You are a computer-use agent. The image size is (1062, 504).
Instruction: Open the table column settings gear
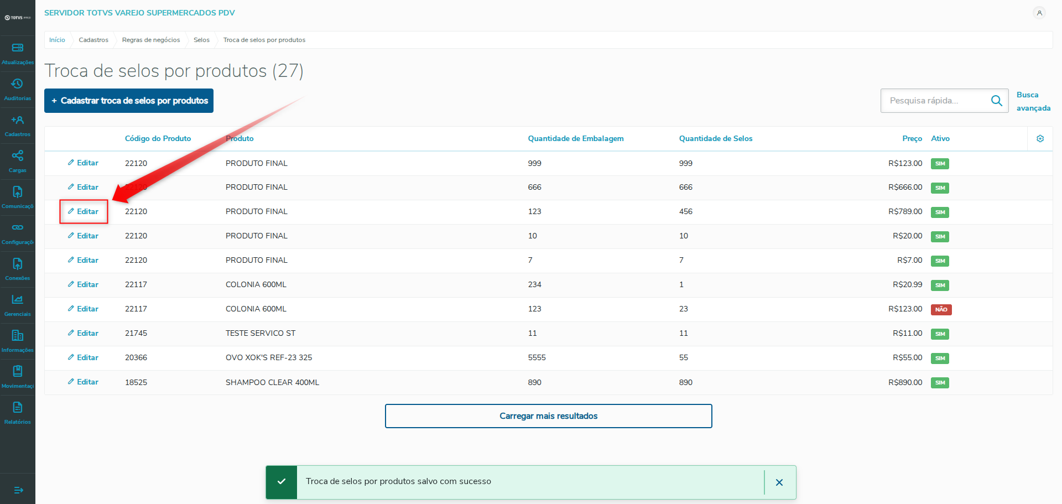click(x=1040, y=139)
